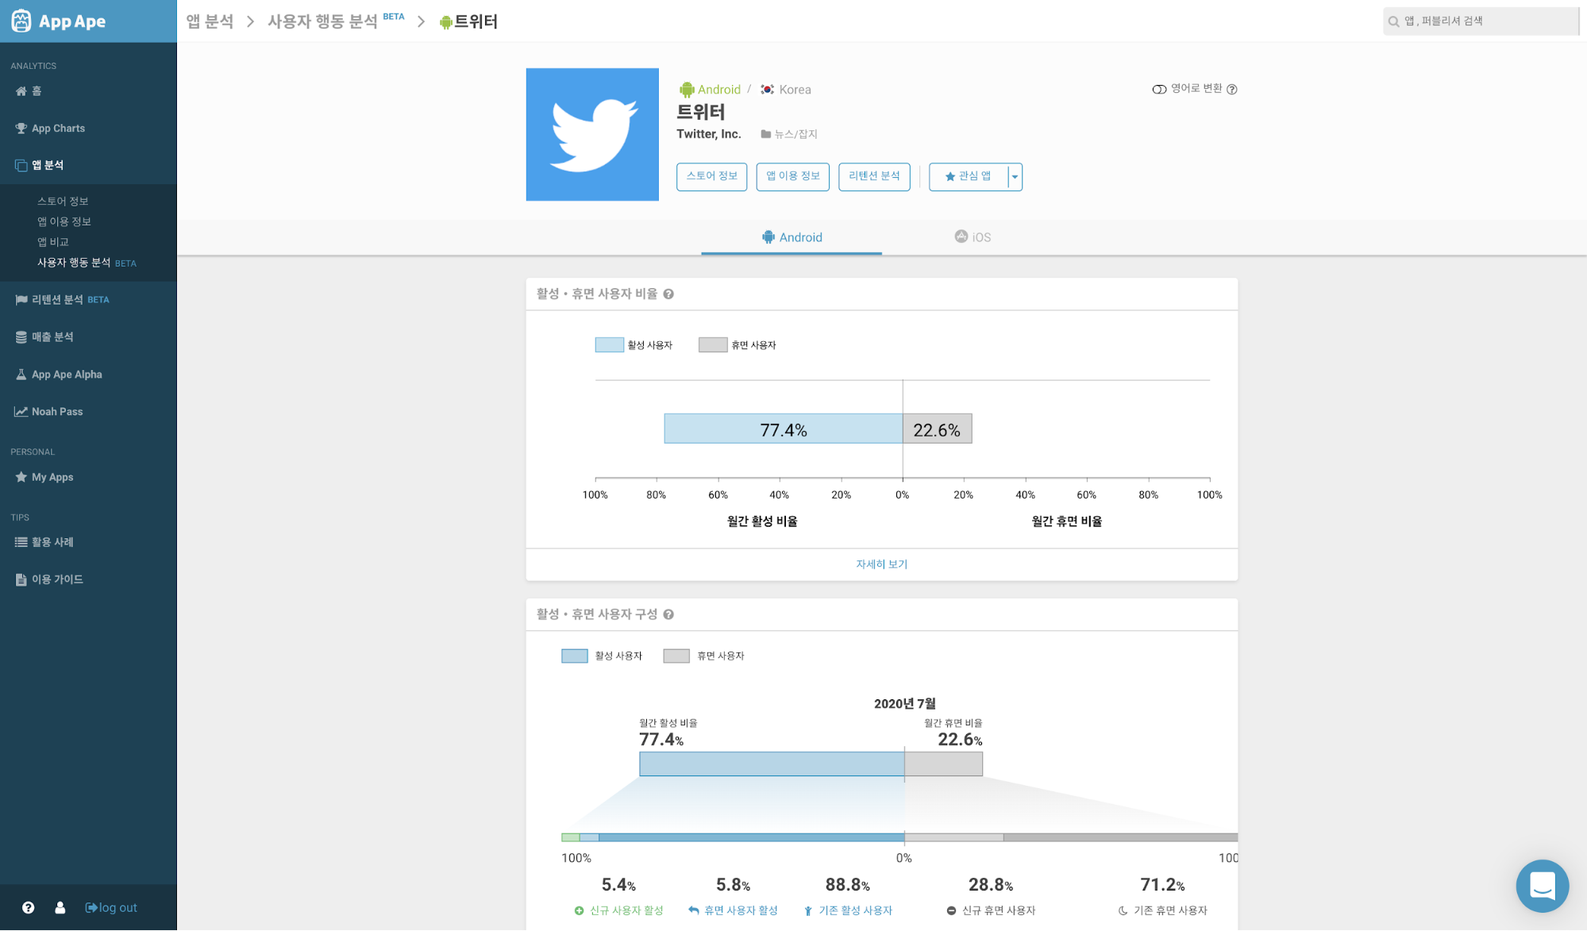1587x931 pixels.
Task: Click the App Charts trophy icon
Action: pyautogui.click(x=21, y=129)
